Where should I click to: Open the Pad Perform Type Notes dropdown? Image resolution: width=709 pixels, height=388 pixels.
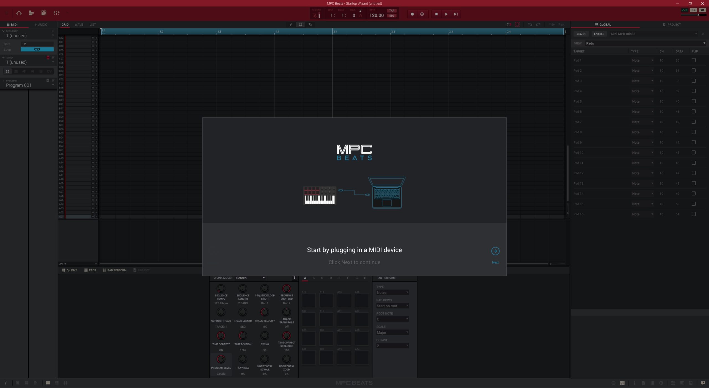click(x=392, y=293)
